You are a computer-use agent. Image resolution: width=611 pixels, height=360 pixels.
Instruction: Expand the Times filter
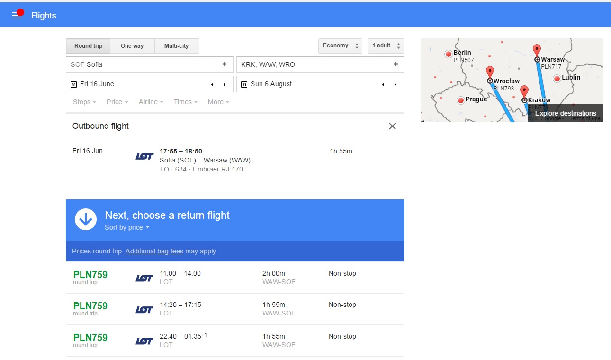[x=186, y=102]
